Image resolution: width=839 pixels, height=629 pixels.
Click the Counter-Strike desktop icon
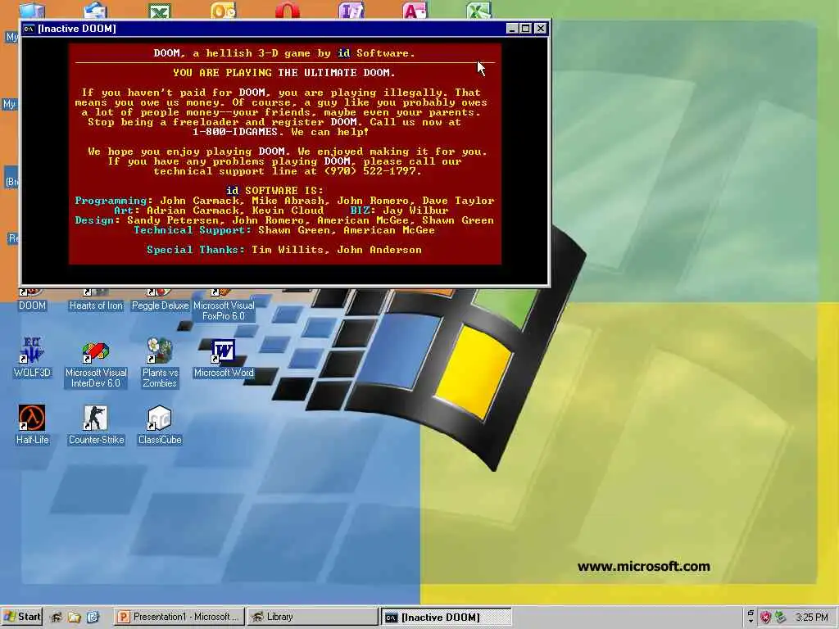[x=96, y=425]
